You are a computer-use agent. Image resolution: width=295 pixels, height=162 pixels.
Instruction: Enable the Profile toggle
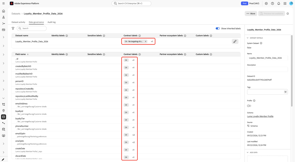click(x=249, y=106)
